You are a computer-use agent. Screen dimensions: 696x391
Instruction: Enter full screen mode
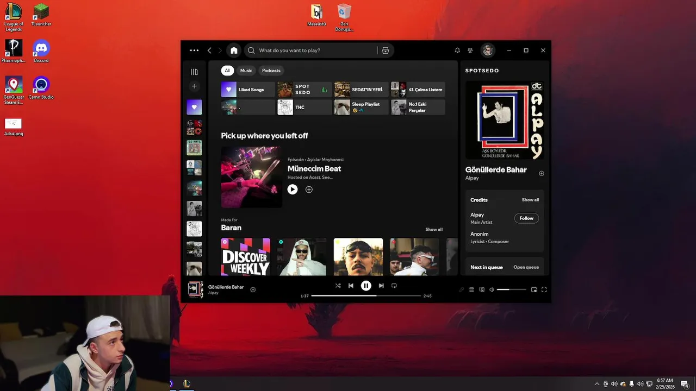tap(544, 290)
